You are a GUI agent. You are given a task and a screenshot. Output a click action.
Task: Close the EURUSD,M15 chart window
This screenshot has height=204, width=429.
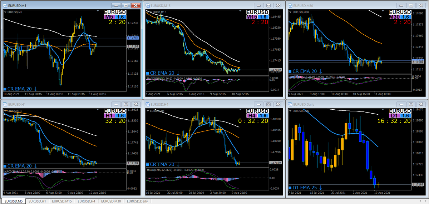point(278,5)
